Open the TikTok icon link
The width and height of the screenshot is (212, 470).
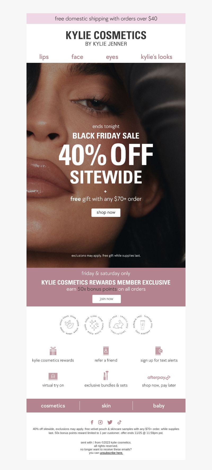coord(120,422)
